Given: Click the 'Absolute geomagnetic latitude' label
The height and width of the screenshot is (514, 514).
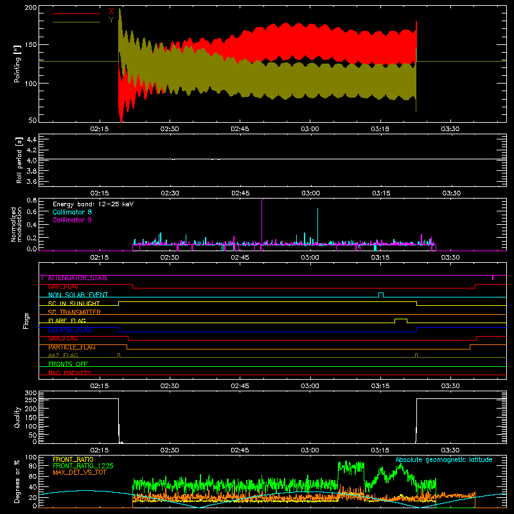Looking at the screenshot, I should (x=444, y=460).
